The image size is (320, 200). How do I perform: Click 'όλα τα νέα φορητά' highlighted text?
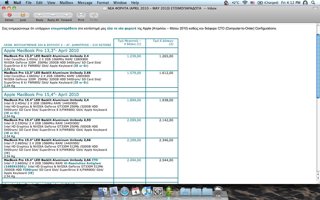tap(121, 28)
